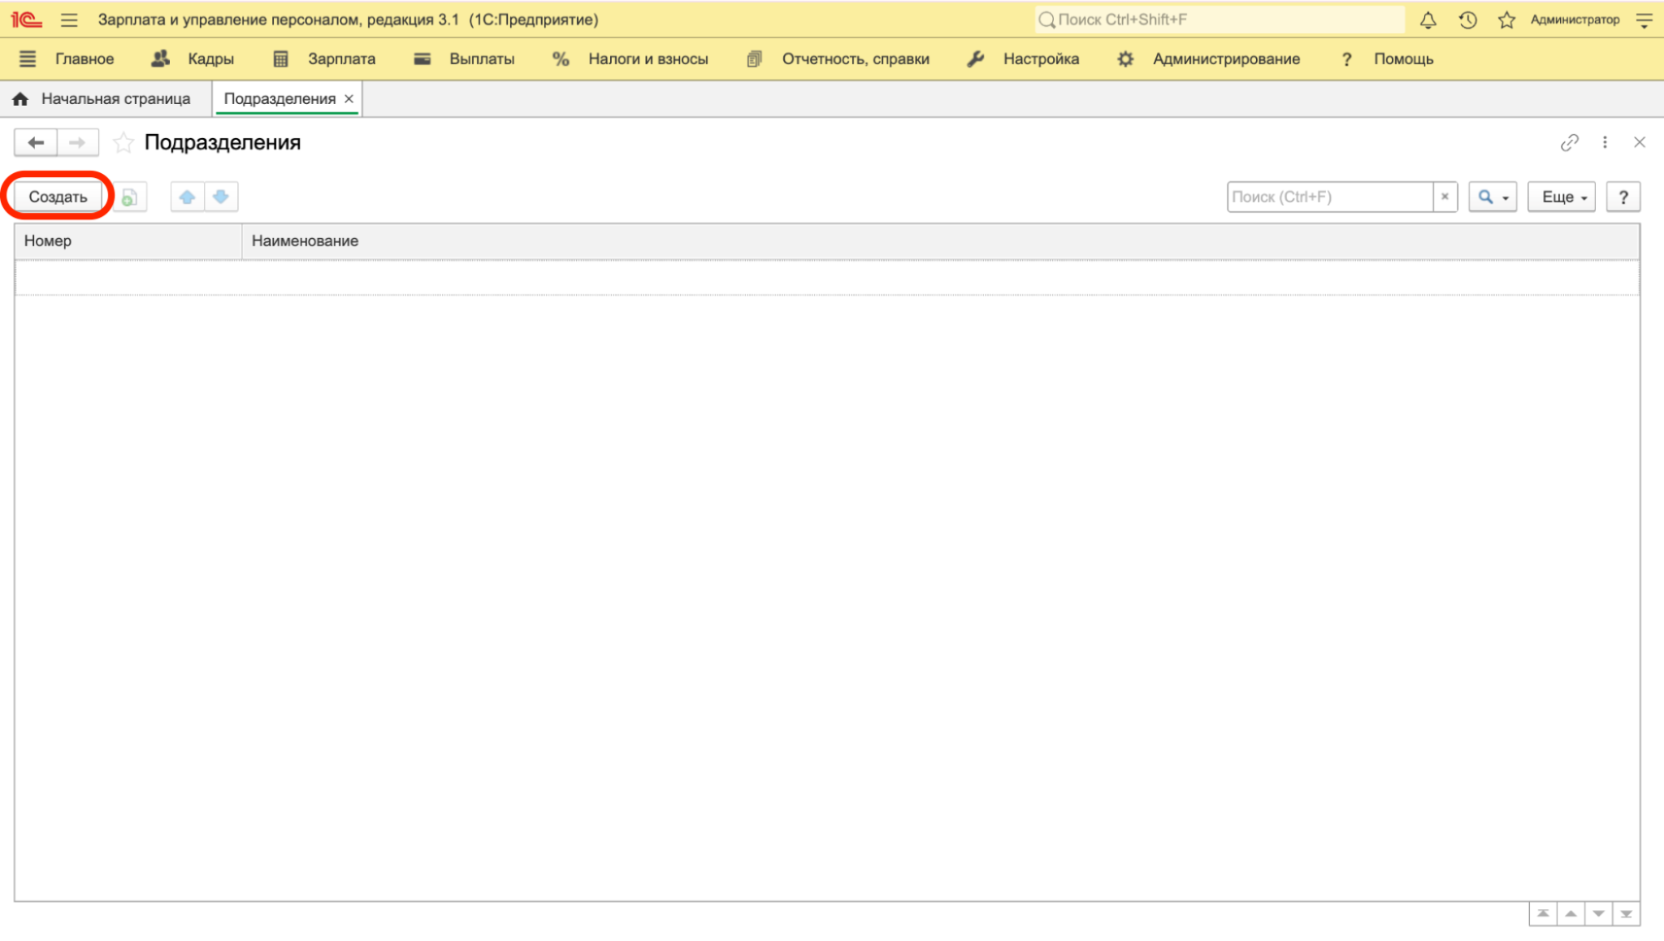Navigate back with left arrow
The width and height of the screenshot is (1664, 941).
(36, 143)
